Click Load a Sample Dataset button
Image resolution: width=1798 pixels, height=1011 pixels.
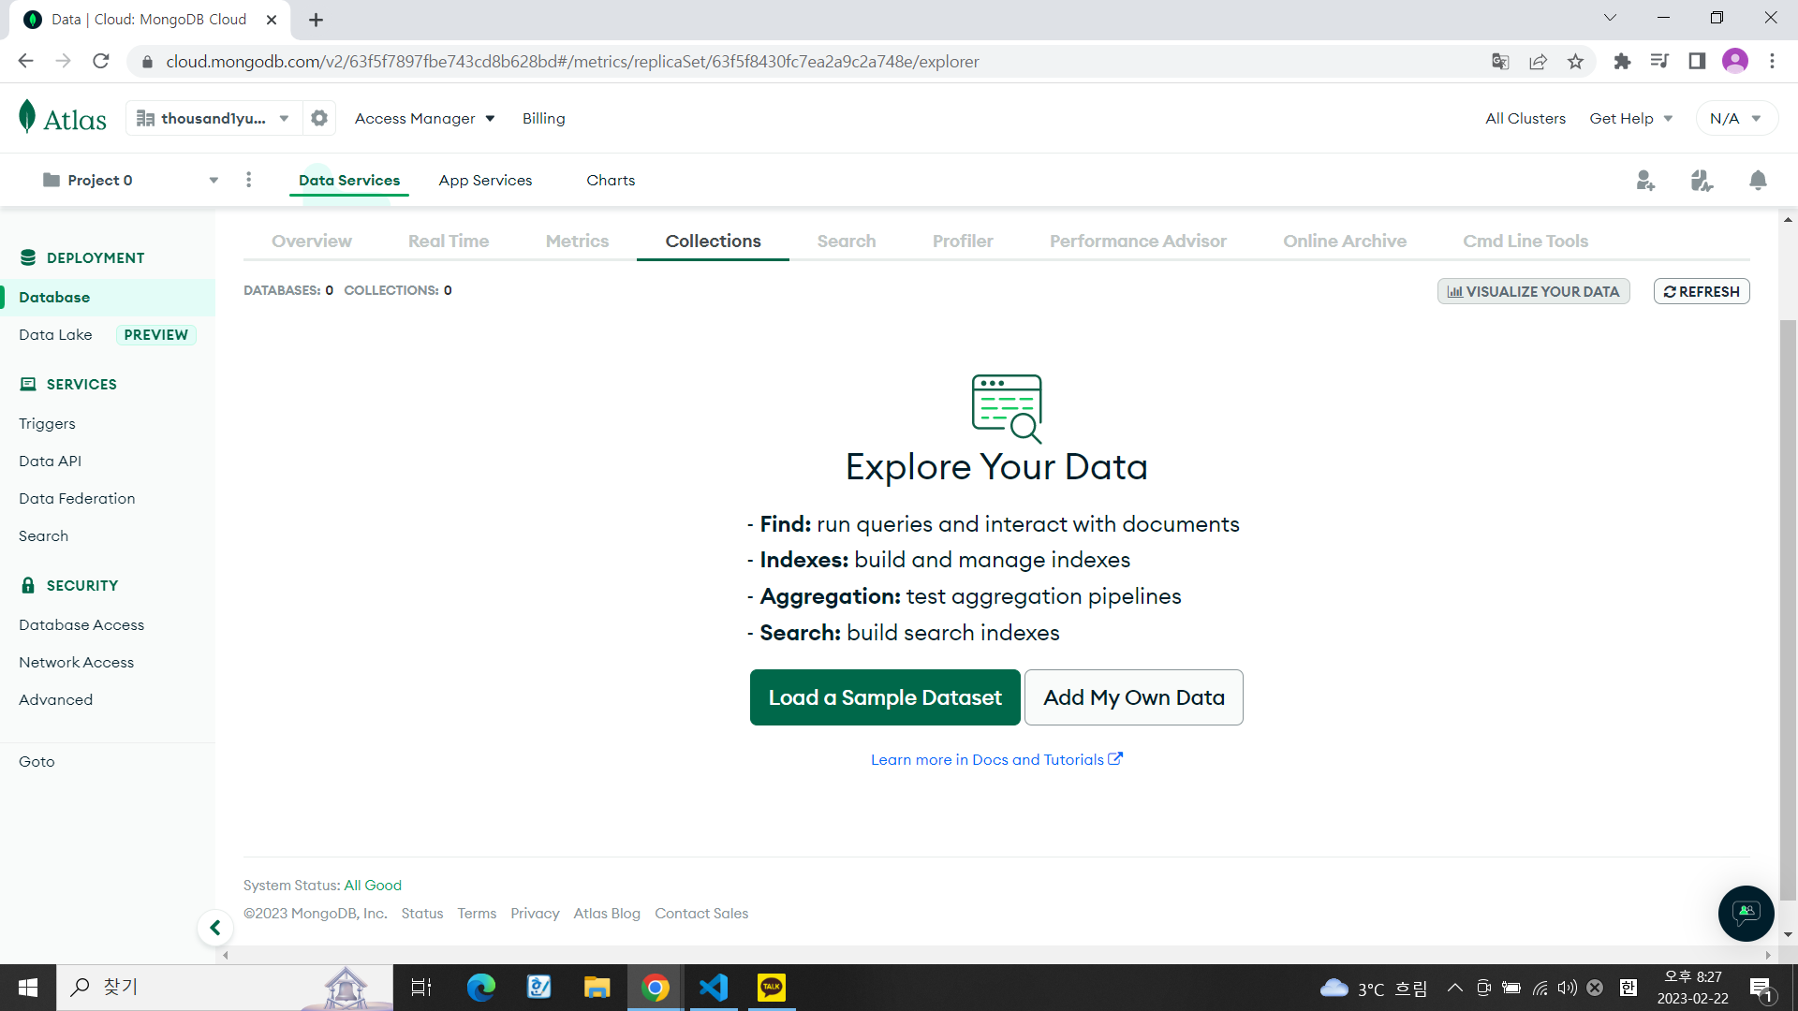pos(885,697)
